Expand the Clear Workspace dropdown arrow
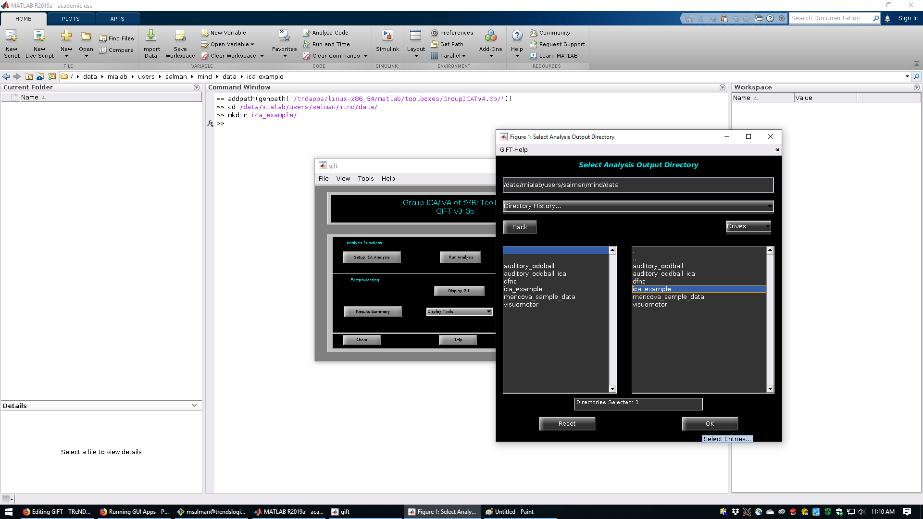Screen dimensions: 923x519 [x=262, y=56]
